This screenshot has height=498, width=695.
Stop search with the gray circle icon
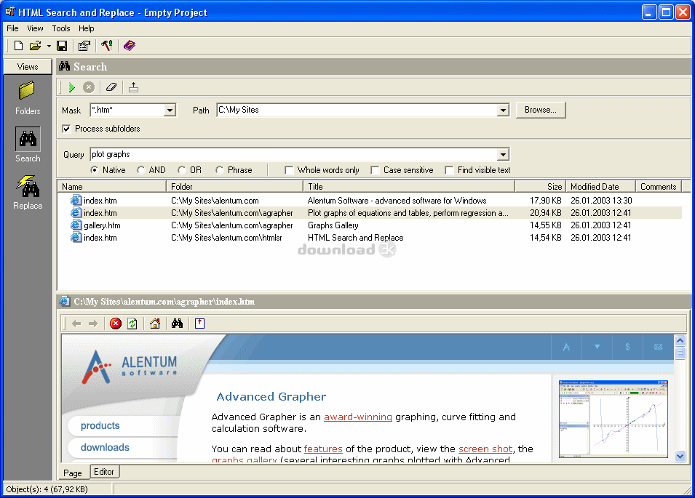coord(89,87)
